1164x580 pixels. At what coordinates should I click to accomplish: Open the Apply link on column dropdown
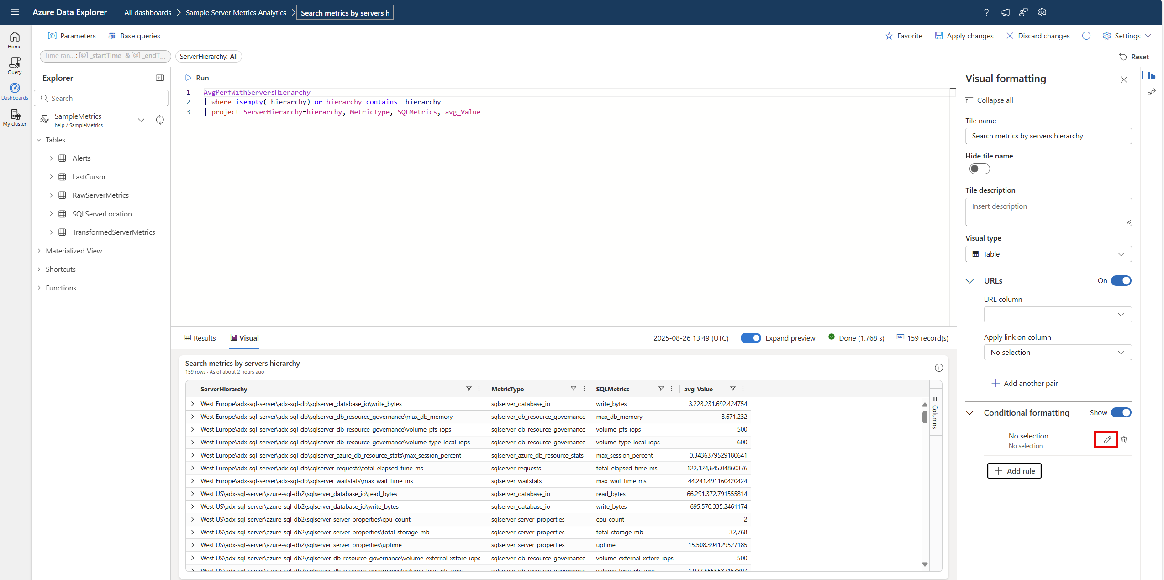click(x=1058, y=352)
